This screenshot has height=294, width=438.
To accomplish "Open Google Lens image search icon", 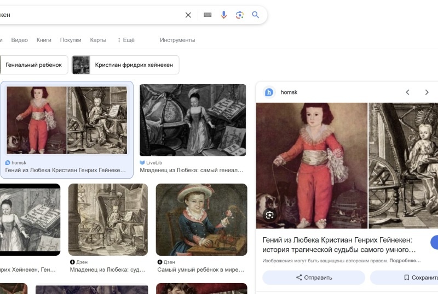I will point(240,15).
